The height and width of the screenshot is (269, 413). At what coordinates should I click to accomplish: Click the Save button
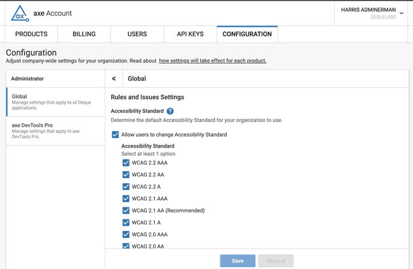click(238, 261)
